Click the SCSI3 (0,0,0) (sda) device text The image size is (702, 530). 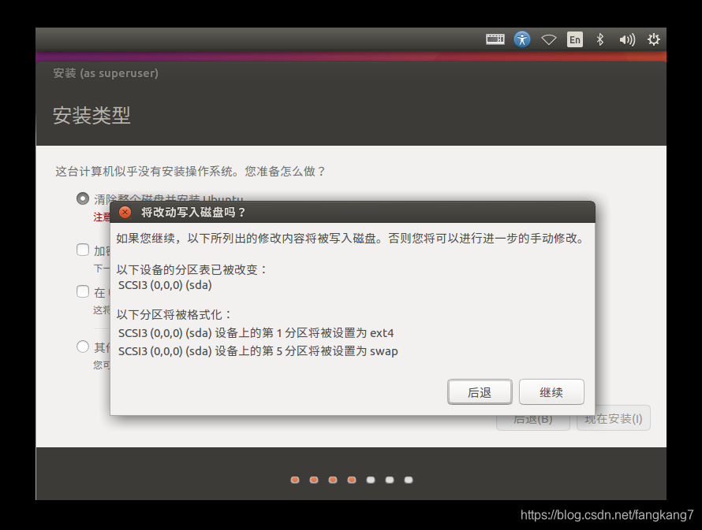(165, 285)
